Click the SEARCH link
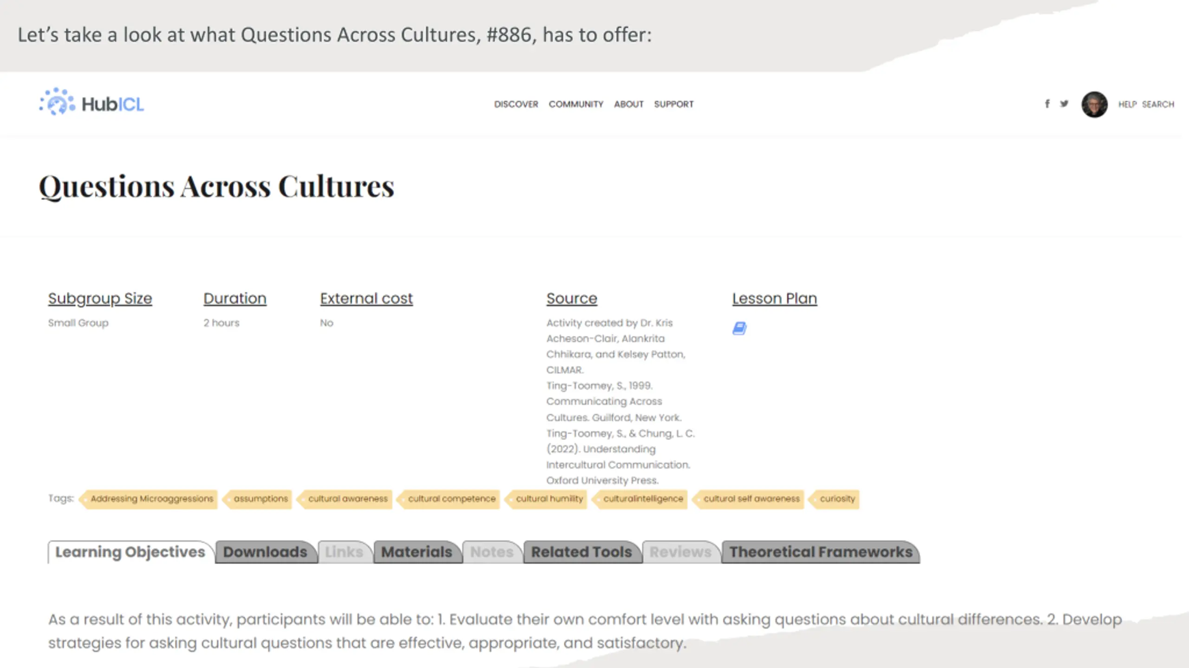This screenshot has height=668, width=1189. click(1158, 104)
